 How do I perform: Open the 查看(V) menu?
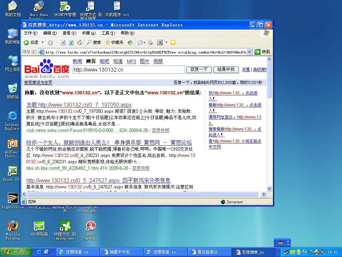click(69, 33)
